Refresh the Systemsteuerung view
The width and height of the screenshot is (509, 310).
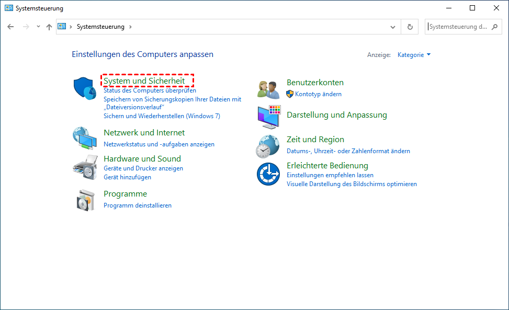pos(410,27)
